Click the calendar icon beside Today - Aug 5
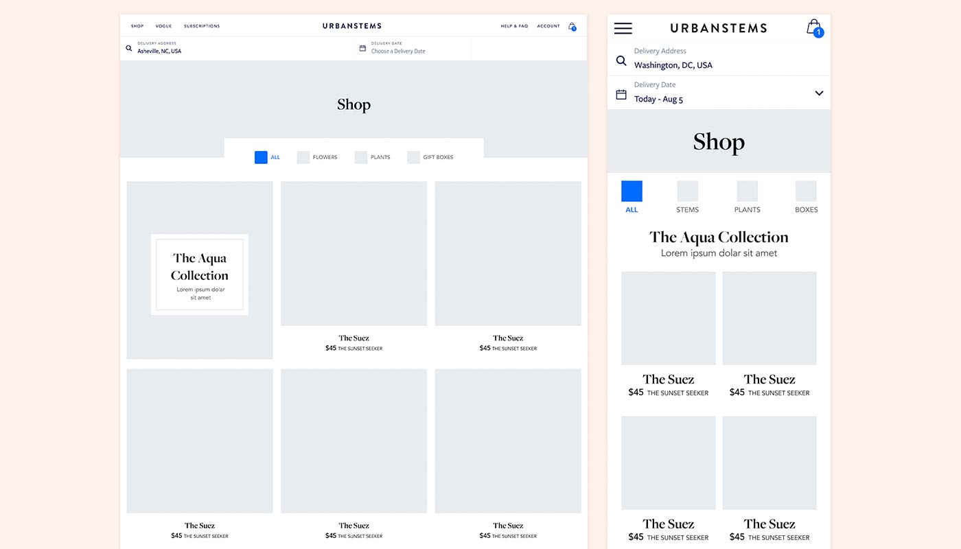This screenshot has height=549, width=961. pos(621,95)
